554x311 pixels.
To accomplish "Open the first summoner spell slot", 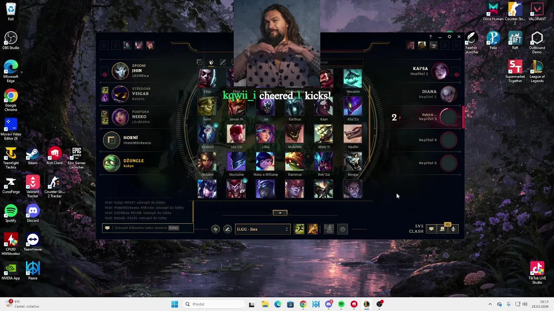I will 299,229.
